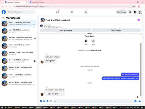Open the Lala conversation
This screenshot has height=109, width=145.
[19, 31]
